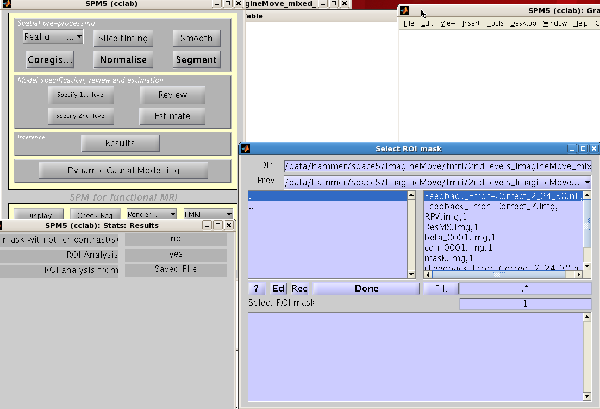
Task: Open Tools menu in Graphics window
Action: click(x=495, y=23)
